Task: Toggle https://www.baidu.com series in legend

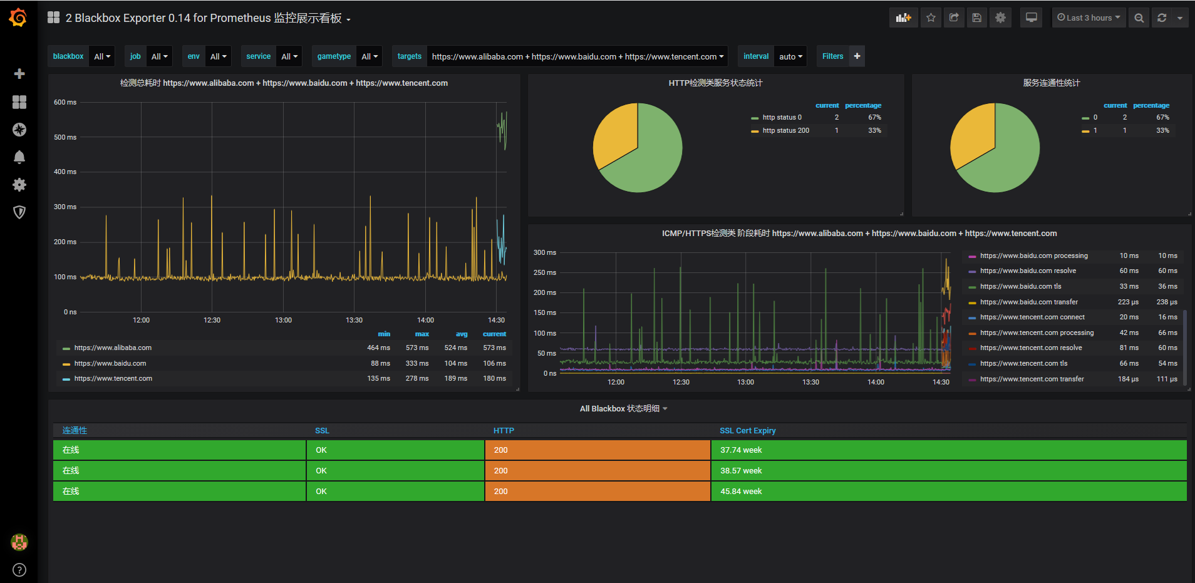Action: (110, 363)
